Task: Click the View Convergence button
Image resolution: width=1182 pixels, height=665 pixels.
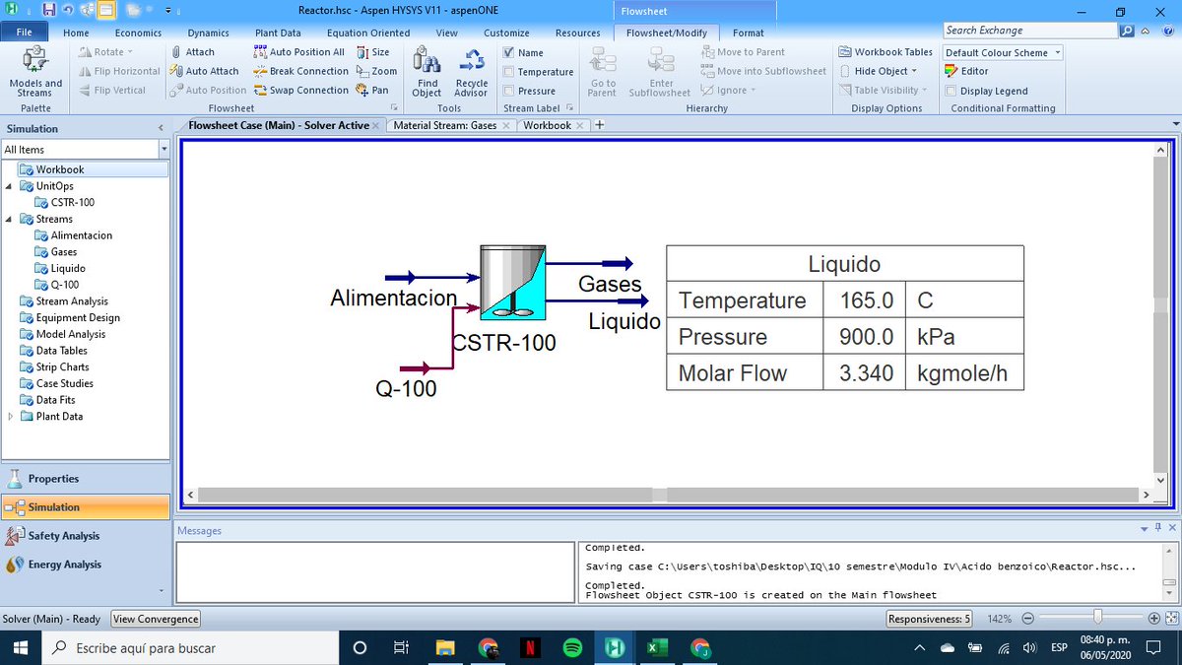Action: coord(156,619)
